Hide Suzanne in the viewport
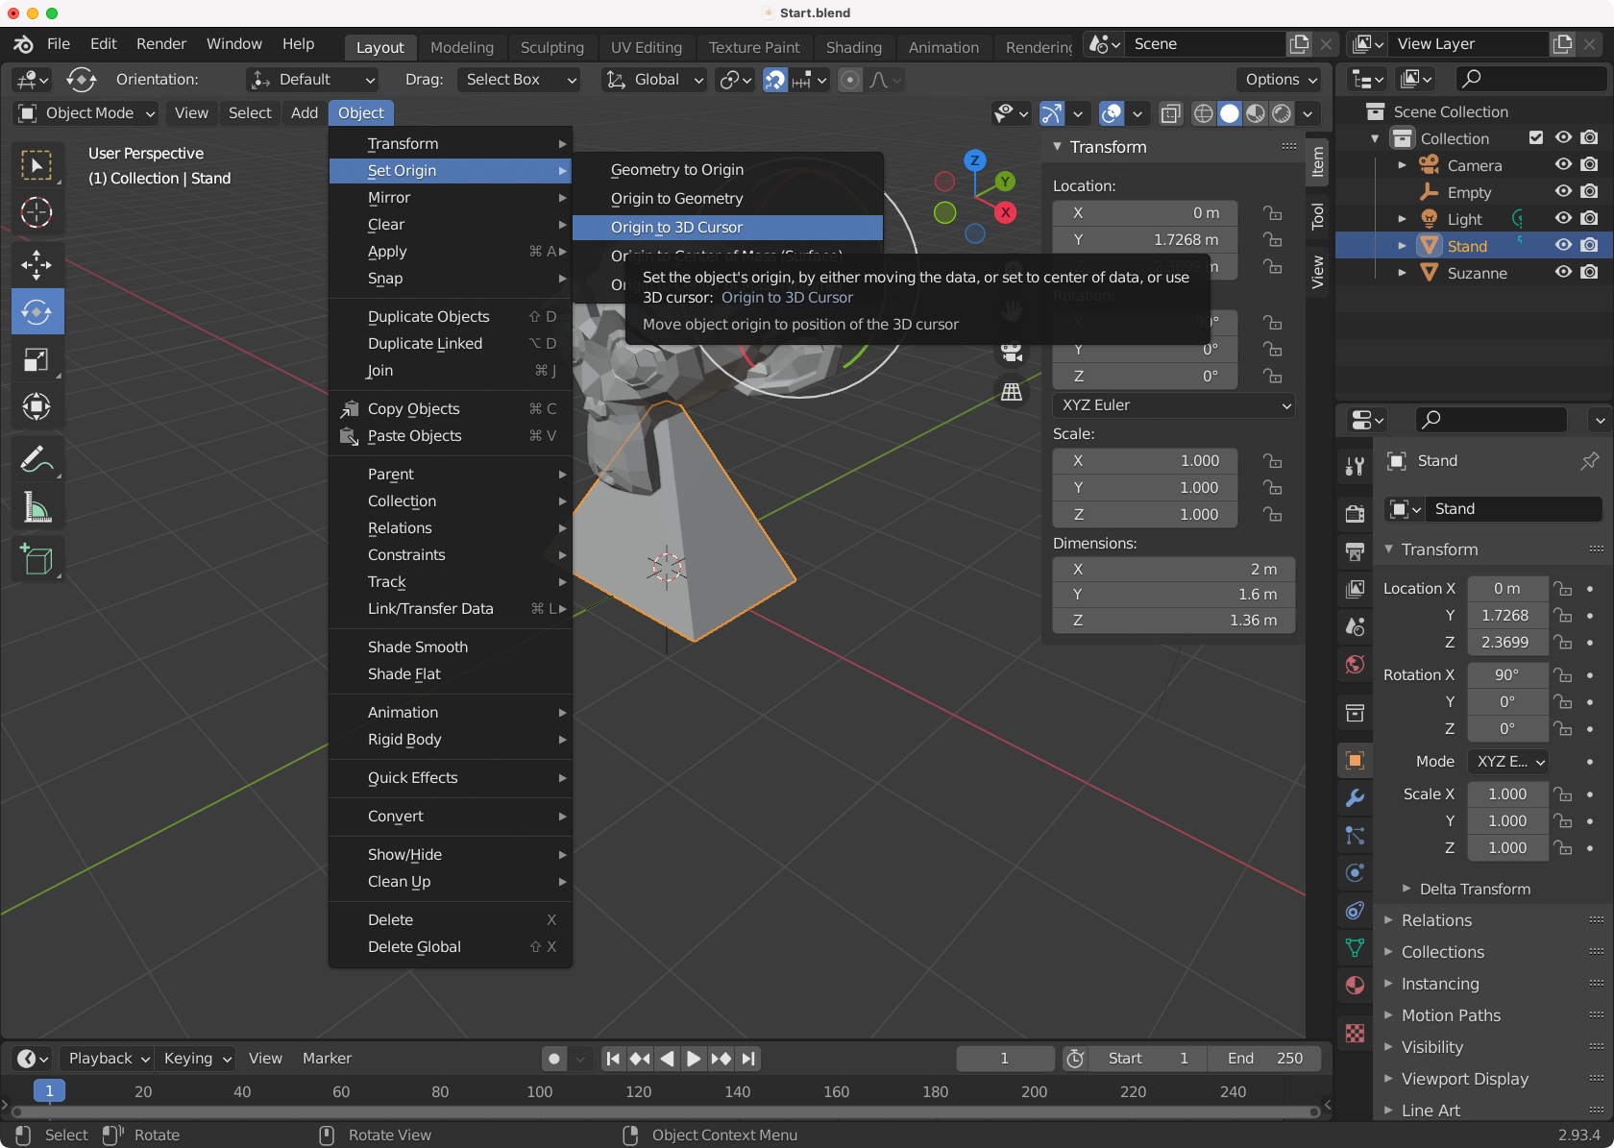Screen dimensions: 1614x1148 pos(1563,273)
